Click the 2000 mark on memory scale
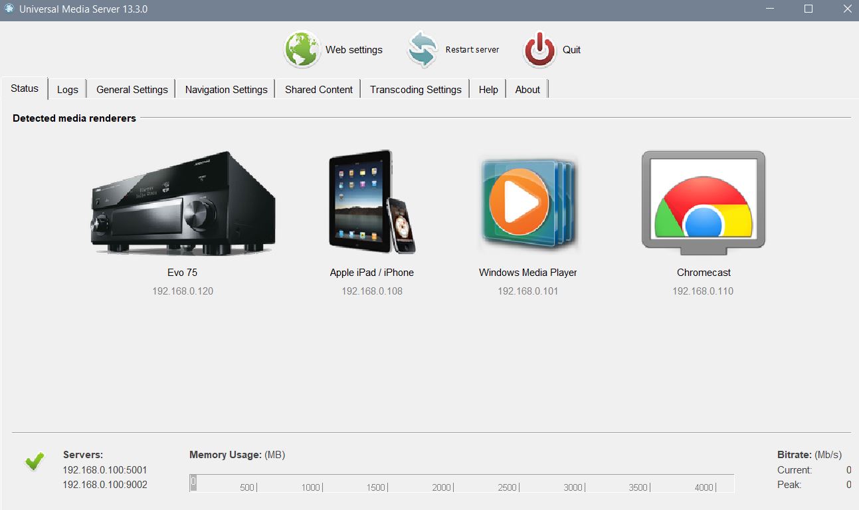This screenshot has width=859, height=510. point(442,487)
